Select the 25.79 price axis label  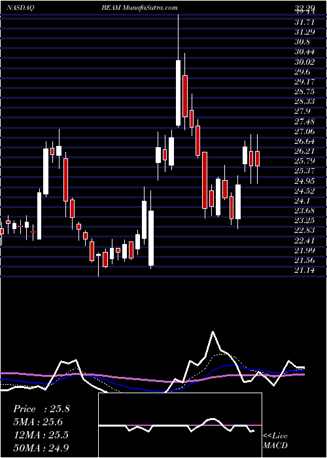tap(305, 161)
